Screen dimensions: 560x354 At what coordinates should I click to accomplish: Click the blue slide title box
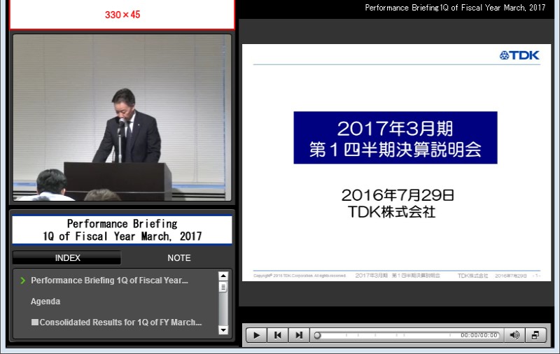395,138
